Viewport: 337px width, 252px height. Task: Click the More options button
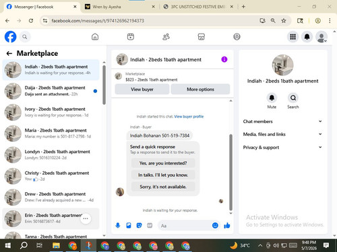(200, 89)
